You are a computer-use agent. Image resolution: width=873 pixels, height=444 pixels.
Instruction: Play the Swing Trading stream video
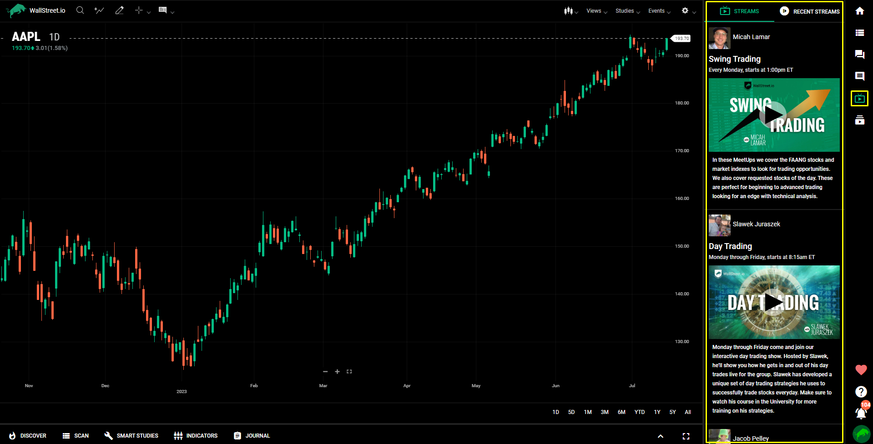pos(772,115)
